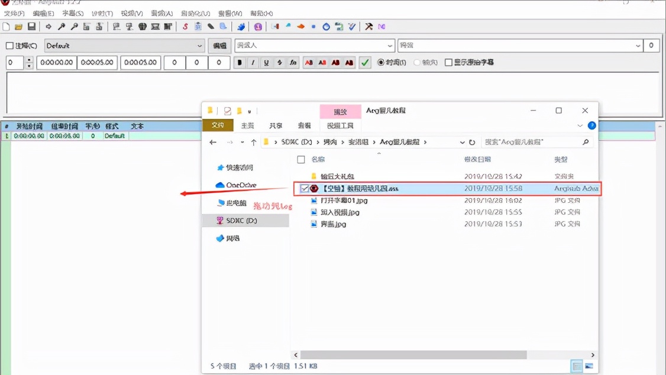666x375 pixels.
Task: Go up one folder level in Explorer
Action: (254, 143)
